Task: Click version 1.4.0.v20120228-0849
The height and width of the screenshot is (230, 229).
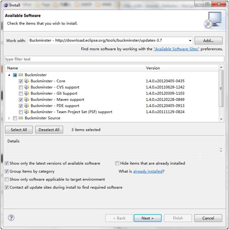Action: 165,99
